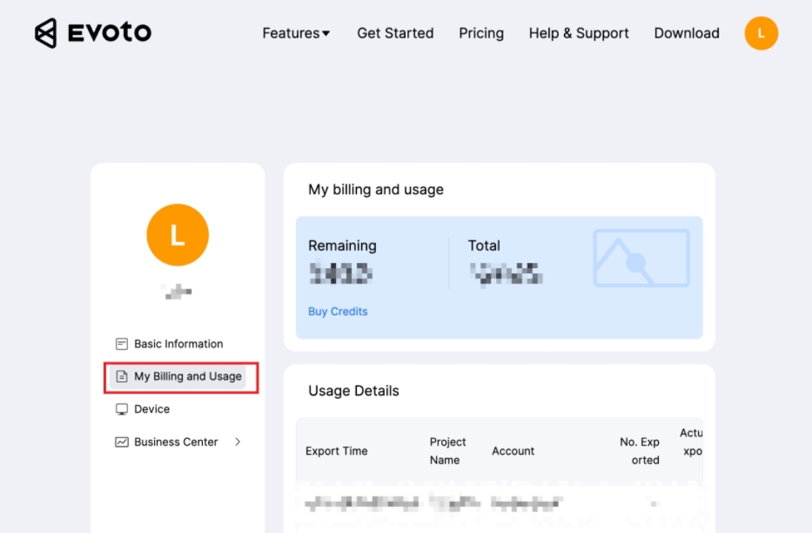Click the My Billing and Usage icon
The image size is (812, 533).
pyautogui.click(x=122, y=377)
